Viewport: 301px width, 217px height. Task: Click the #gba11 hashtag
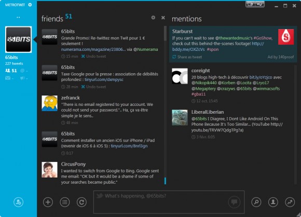(198, 94)
